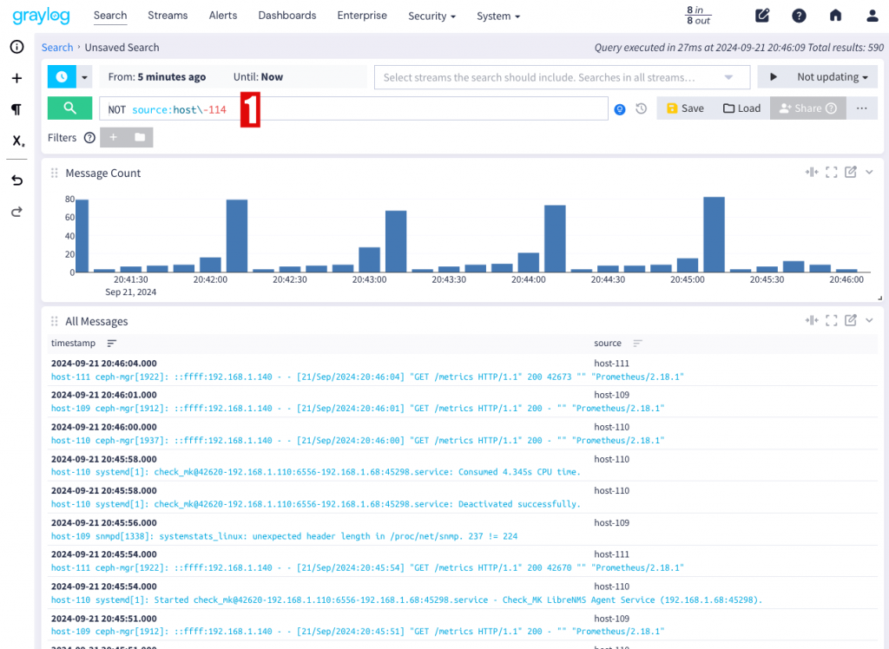This screenshot has width=889, height=649.
Task: Open the Not updating refresh interval dropdown
Action: pyautogui.click(x=833, y=76)
